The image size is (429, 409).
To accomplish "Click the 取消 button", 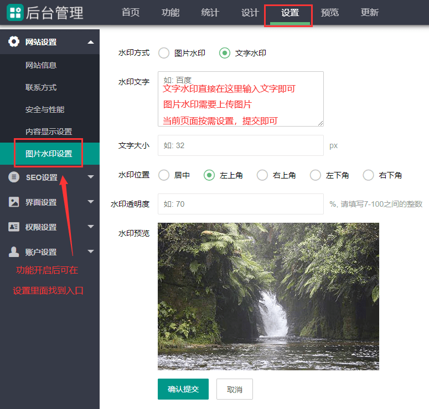I will click(234, 389).
